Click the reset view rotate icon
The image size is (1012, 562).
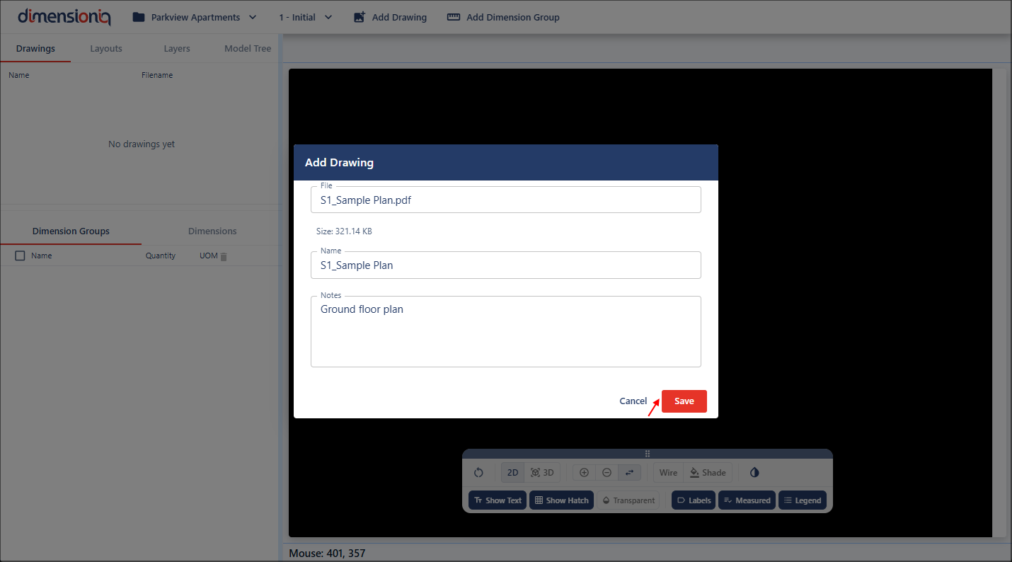[x=478, y=473]
